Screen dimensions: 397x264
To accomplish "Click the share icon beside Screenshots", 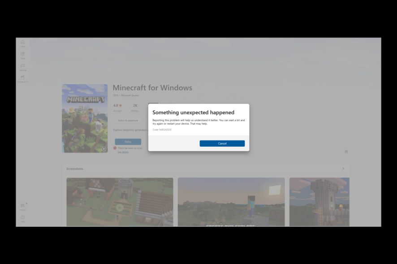I will 346,152.
